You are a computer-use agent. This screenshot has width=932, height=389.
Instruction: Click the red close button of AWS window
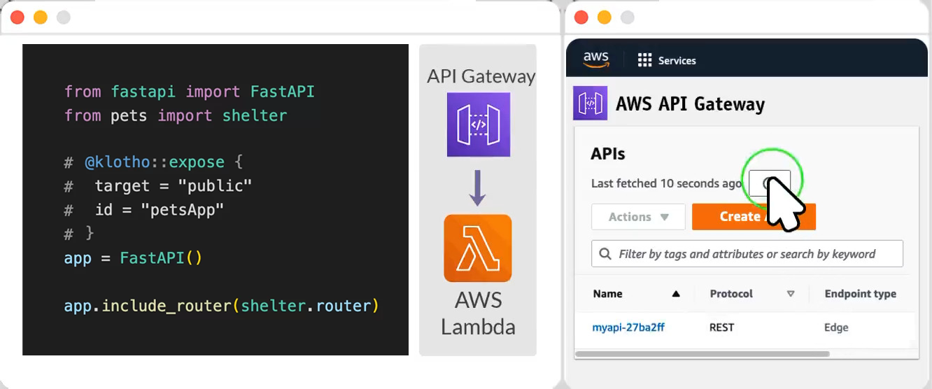(x=581, y=17)
